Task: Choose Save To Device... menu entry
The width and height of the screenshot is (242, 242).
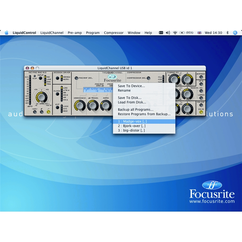Action: (144, 86)
